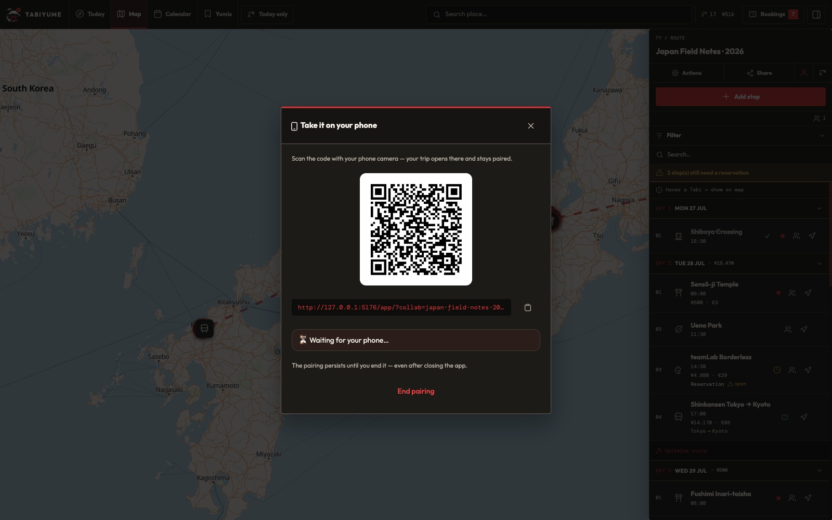Click the red person icon beside Share

tap(804, 73)
